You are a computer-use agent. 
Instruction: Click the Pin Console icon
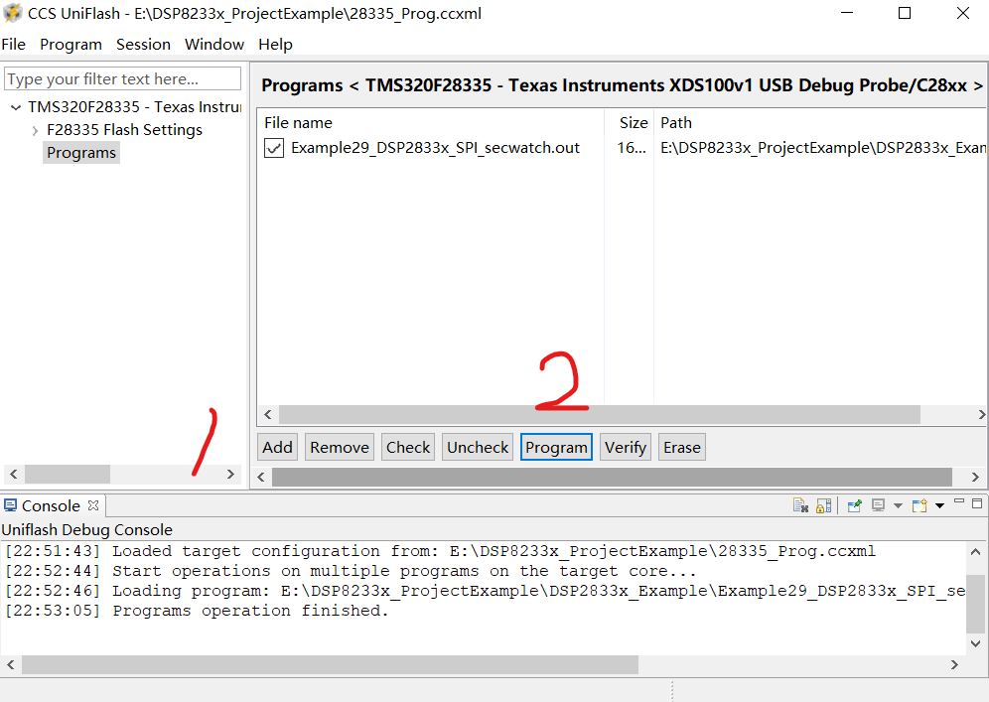click(855, 505)
